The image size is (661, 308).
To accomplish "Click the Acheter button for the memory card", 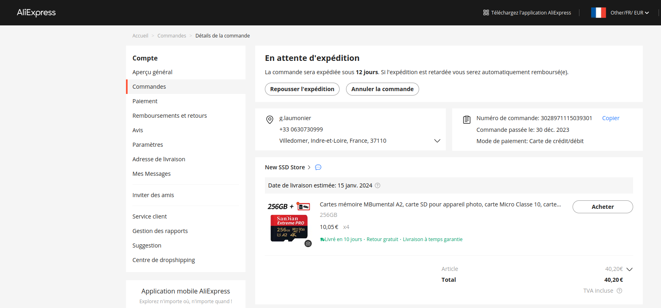I will 602,207.
